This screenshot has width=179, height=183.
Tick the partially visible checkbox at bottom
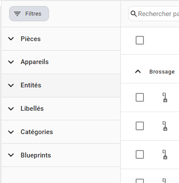[x=140, y=181]
